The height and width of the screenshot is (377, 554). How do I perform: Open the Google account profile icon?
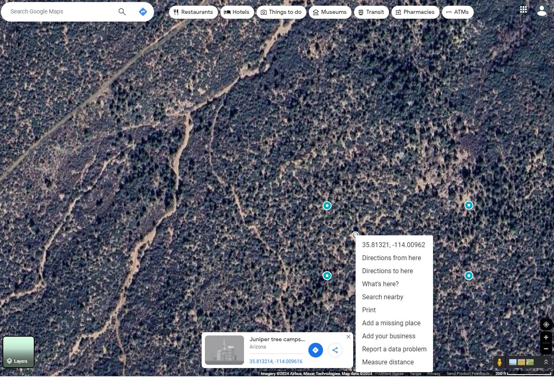pyautogui.click(x=541, y=10)
